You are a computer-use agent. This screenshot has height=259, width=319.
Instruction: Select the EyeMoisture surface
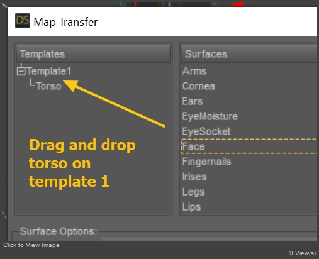point(210,116)
